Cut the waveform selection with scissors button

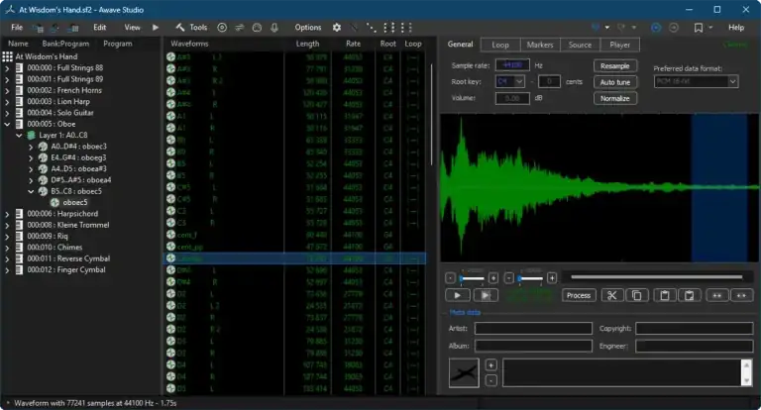coord(612,295)
